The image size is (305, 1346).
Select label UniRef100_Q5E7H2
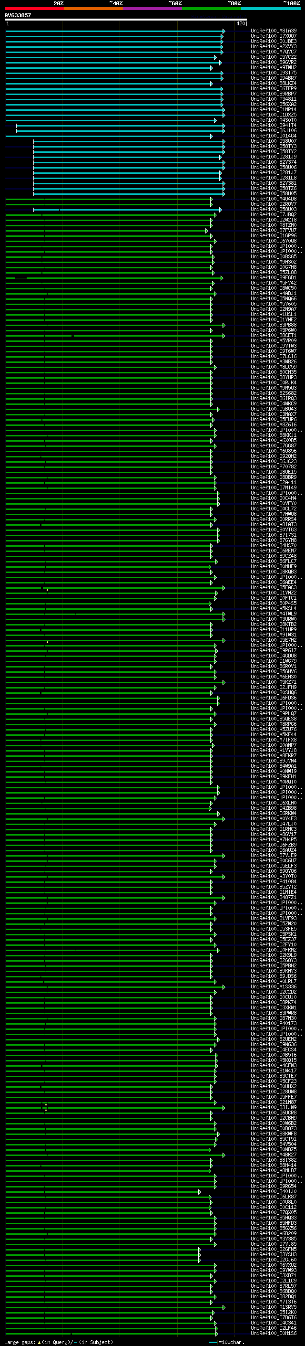(274, 640)
